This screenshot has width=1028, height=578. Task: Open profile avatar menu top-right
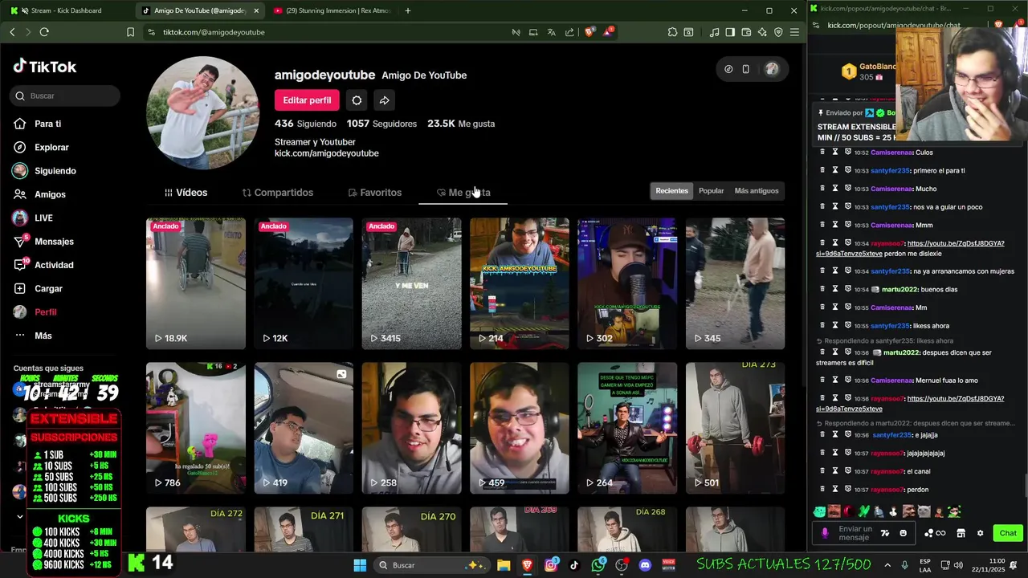coord(771,69)
